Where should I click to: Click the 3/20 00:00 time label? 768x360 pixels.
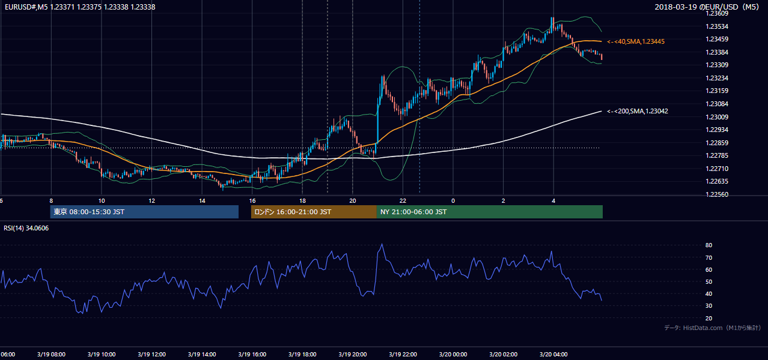(x=453, y=355)
